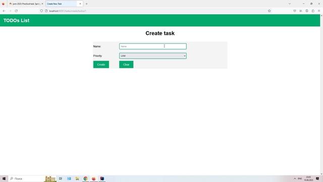
Task: Show hidden system tray icons
Action: pos(295,178)
